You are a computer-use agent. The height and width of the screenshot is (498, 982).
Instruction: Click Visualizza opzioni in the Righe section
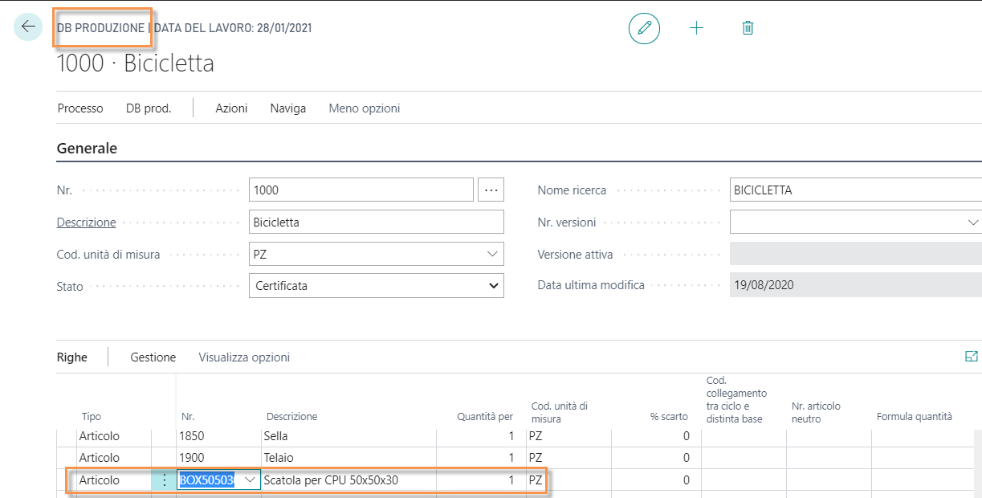tap(244, 357)
